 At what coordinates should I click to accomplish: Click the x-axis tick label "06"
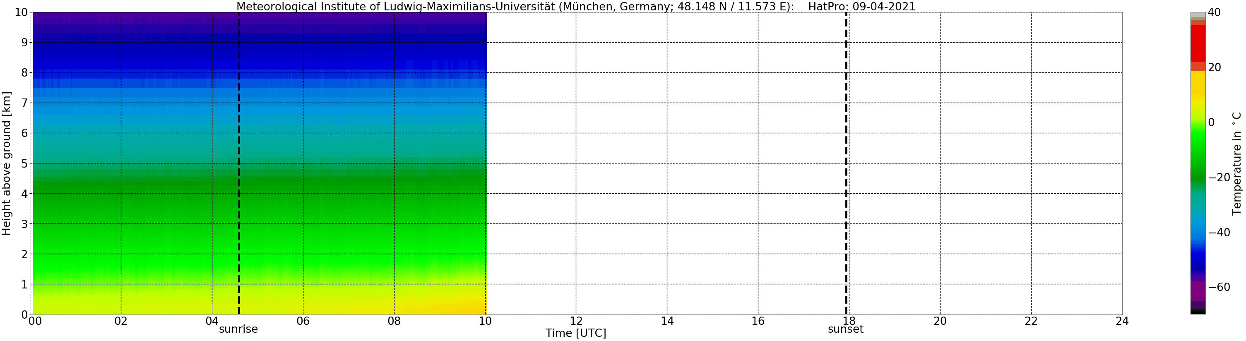pyautogui.click(x=303, y=321)
